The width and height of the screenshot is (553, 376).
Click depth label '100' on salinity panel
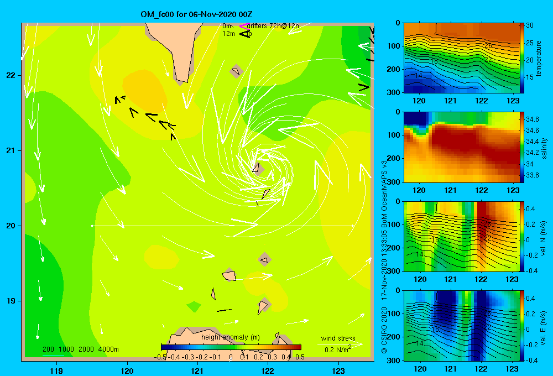click(x=395, y=135)
